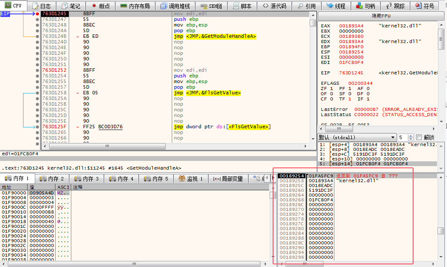Click the 隐藏FPU button

tap(381, 16)
